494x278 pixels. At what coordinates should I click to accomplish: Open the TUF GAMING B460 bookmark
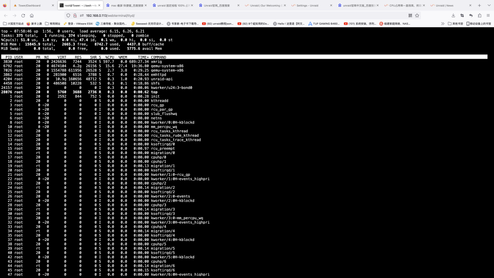pos(324,24)
